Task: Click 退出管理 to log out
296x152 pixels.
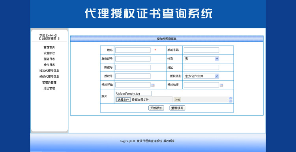Action: [49, 88]
